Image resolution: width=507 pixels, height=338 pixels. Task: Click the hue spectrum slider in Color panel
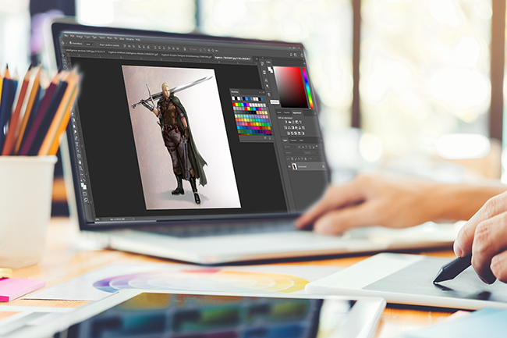(308, 87)
